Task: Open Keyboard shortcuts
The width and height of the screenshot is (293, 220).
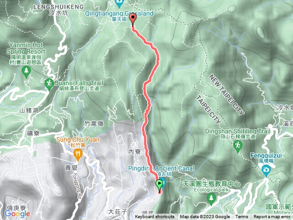Action: coord(155,217)
